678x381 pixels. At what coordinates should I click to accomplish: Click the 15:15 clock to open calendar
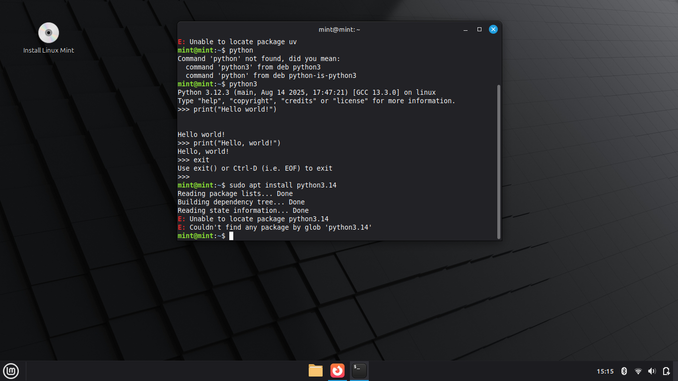[x=605, y=371]
